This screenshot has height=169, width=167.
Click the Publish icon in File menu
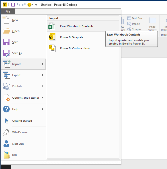click(6, 86)
